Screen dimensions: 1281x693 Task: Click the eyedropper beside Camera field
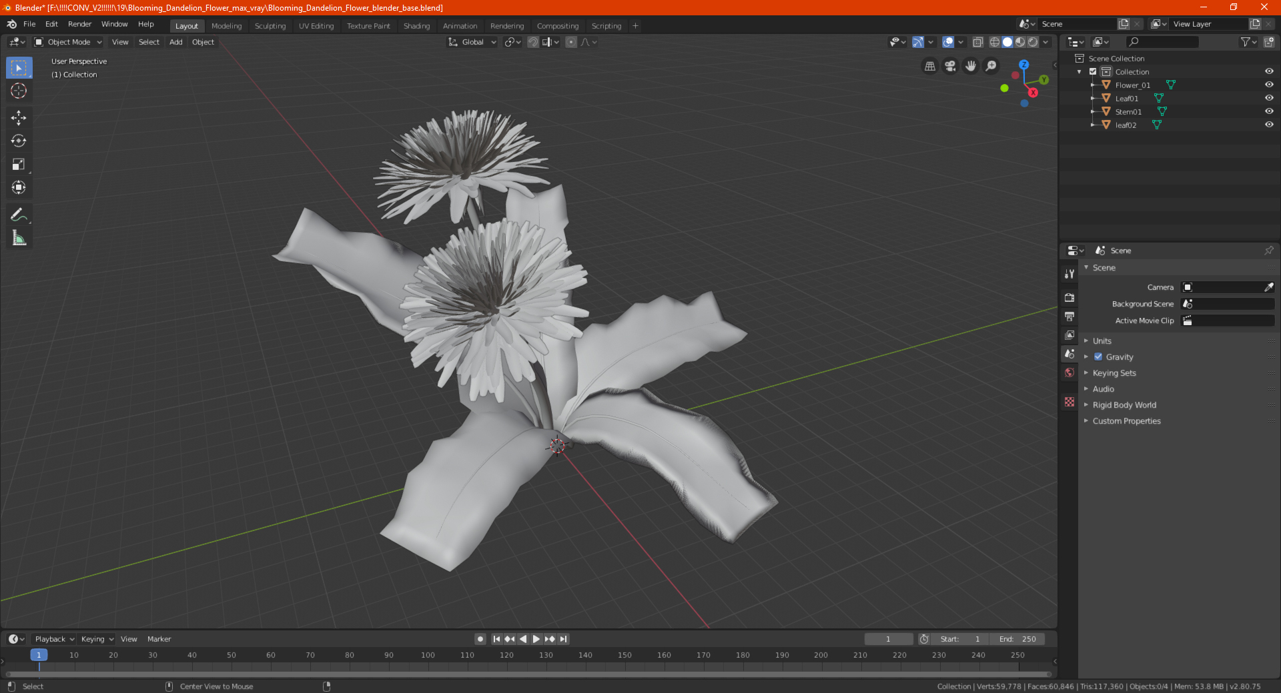1268,287
